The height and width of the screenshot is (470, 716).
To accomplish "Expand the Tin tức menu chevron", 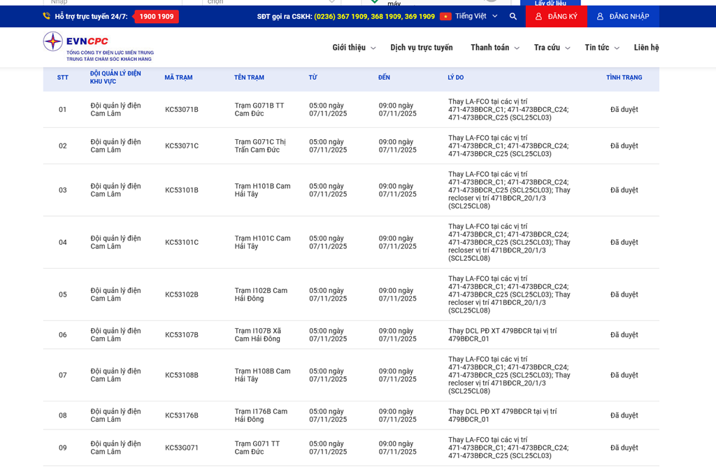I will (x=617, y=48).
